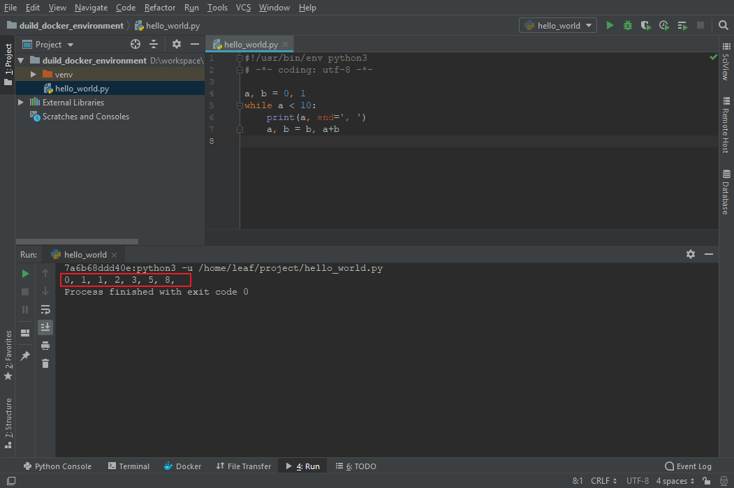Enable the read-only lock in status bar
Viewport: 734px width, 488px height.
[705, 480]
